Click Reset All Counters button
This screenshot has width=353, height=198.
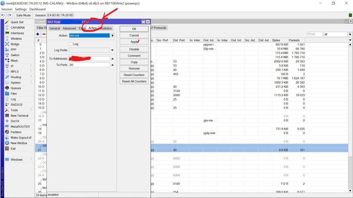(134, 81)
